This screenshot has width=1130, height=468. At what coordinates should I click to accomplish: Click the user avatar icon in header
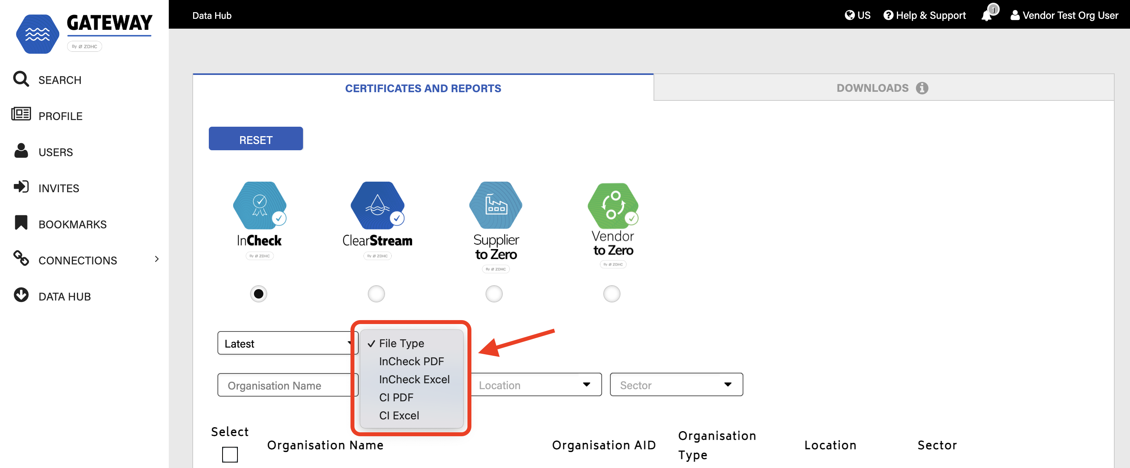point(1015,15)
